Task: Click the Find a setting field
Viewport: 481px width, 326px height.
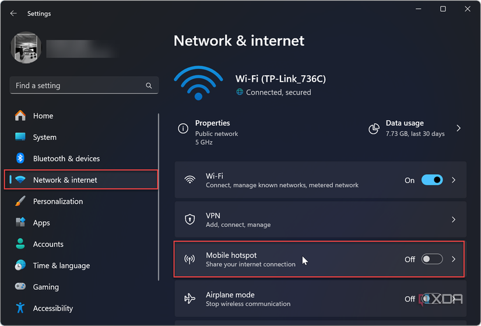Action: coord(79,86)
